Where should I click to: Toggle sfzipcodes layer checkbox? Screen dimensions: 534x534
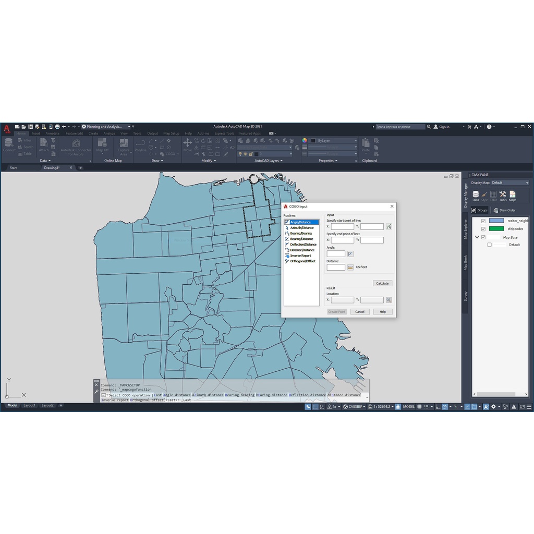(x=483, y=229)
